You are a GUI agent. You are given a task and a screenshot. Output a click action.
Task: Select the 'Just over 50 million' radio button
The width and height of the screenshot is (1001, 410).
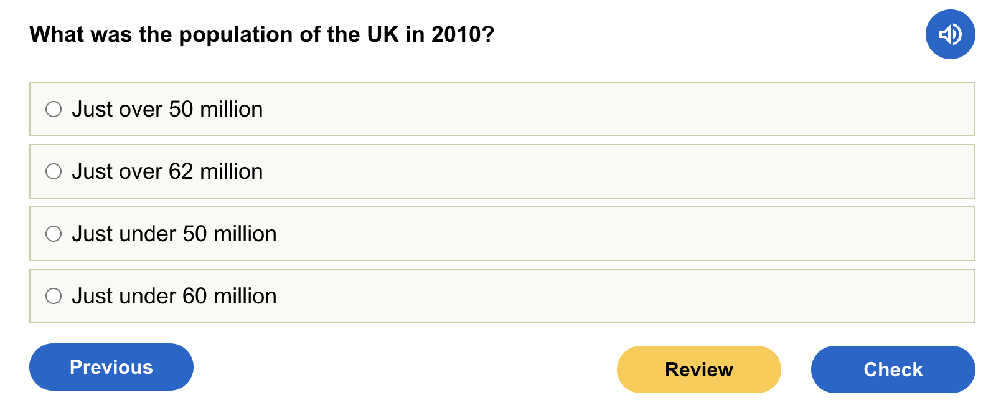tap(54, 110)
